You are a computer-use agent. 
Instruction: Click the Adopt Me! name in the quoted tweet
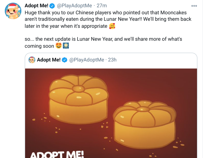click(49, 60)
